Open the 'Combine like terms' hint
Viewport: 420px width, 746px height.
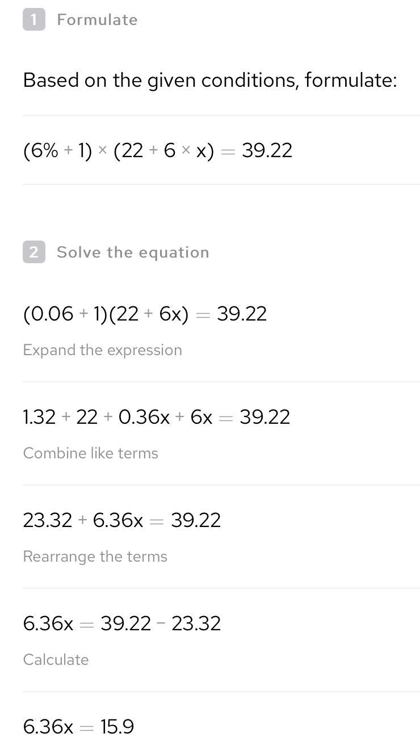coord(90,453)
